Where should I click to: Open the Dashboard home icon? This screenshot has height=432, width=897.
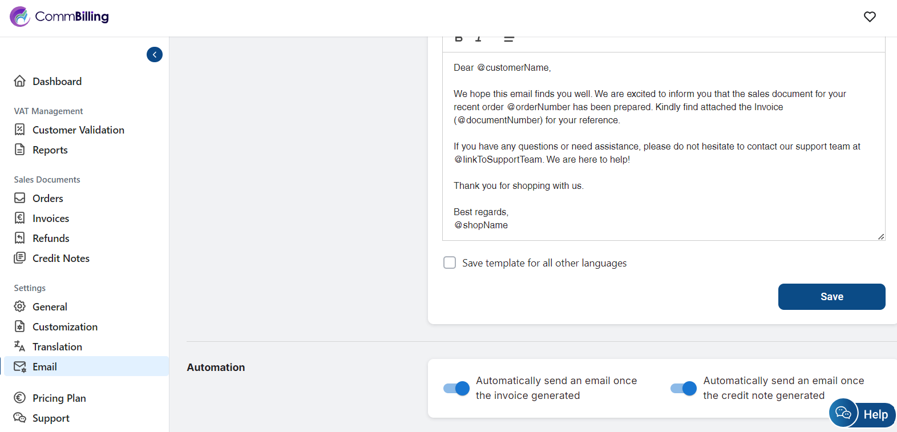20,81
